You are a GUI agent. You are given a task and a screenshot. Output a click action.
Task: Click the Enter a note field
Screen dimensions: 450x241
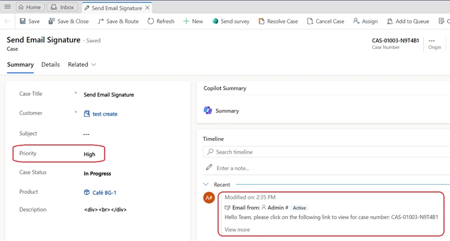click(327, 169)
